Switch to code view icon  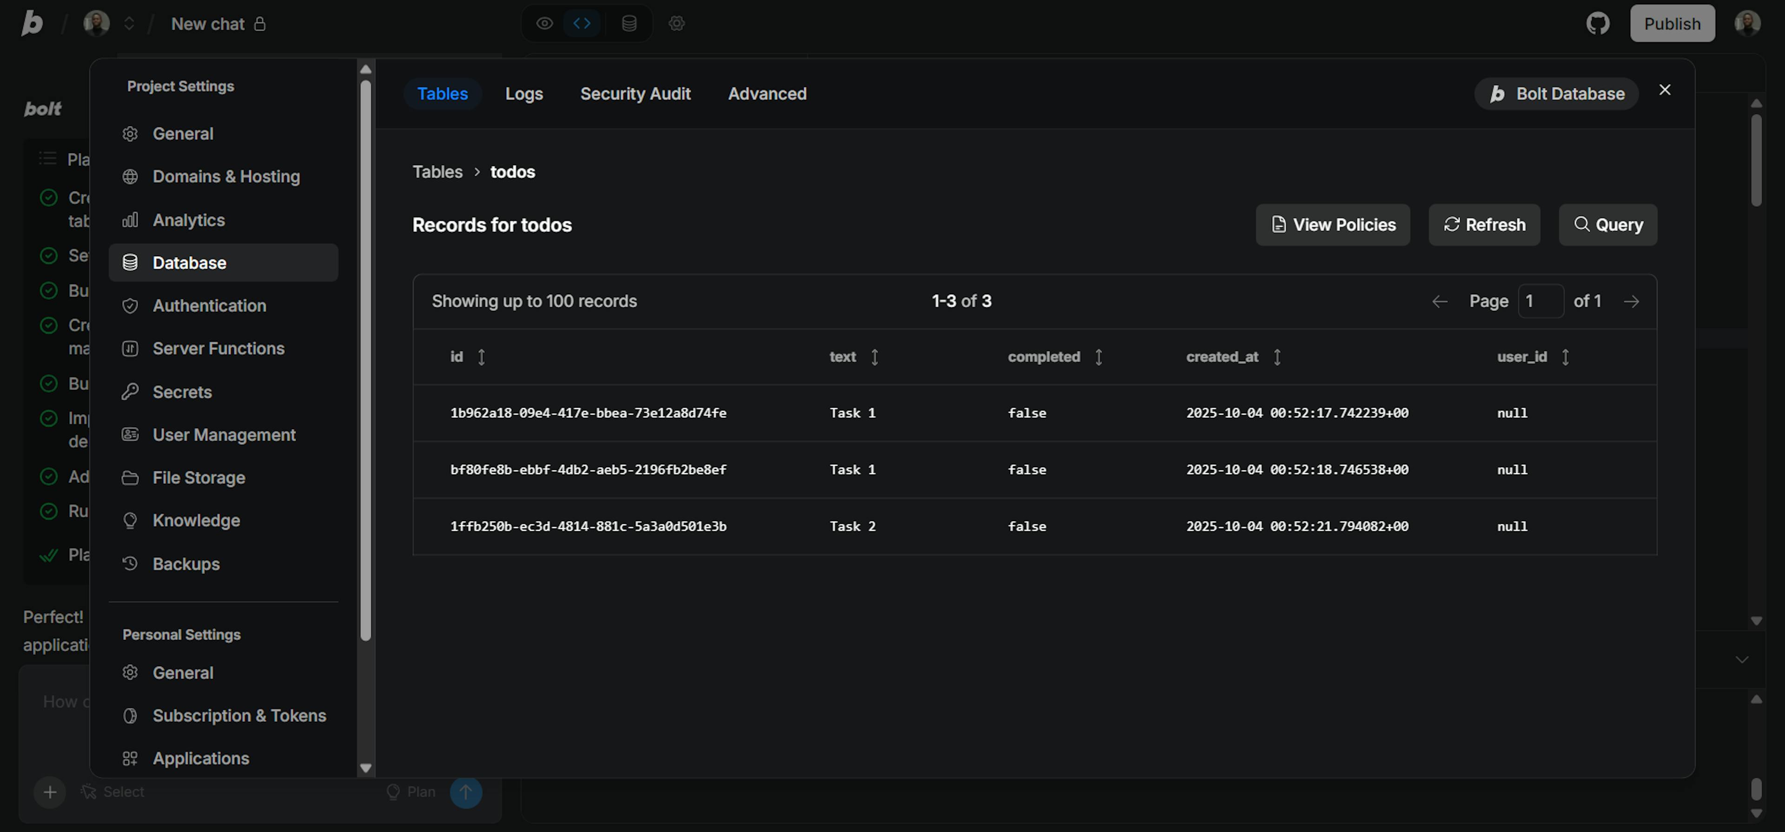(x=582, y=24)
